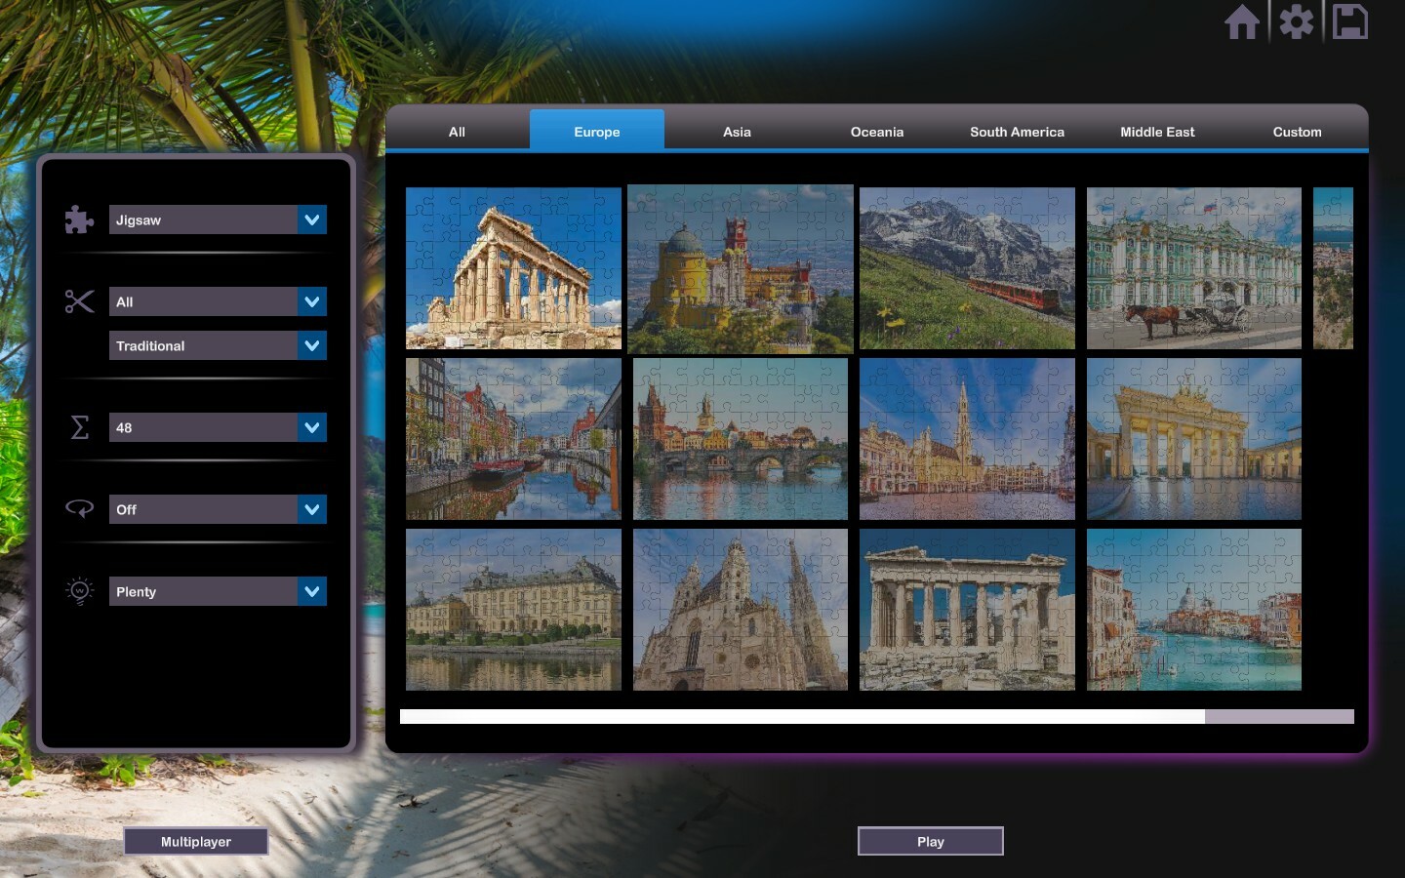The image size is (1405, 878).
Task: Select the Brandenburg Gate puzzle thumbnail
Action: 1194,438
